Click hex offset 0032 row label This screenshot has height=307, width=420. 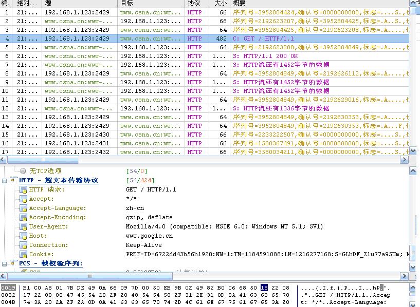8,295
